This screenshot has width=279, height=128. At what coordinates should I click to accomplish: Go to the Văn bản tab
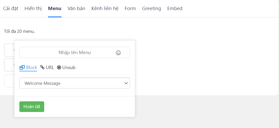click(x=76, y=9)
